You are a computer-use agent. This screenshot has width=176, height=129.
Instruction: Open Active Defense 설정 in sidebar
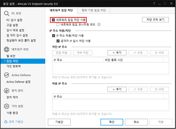click(18, 82)
